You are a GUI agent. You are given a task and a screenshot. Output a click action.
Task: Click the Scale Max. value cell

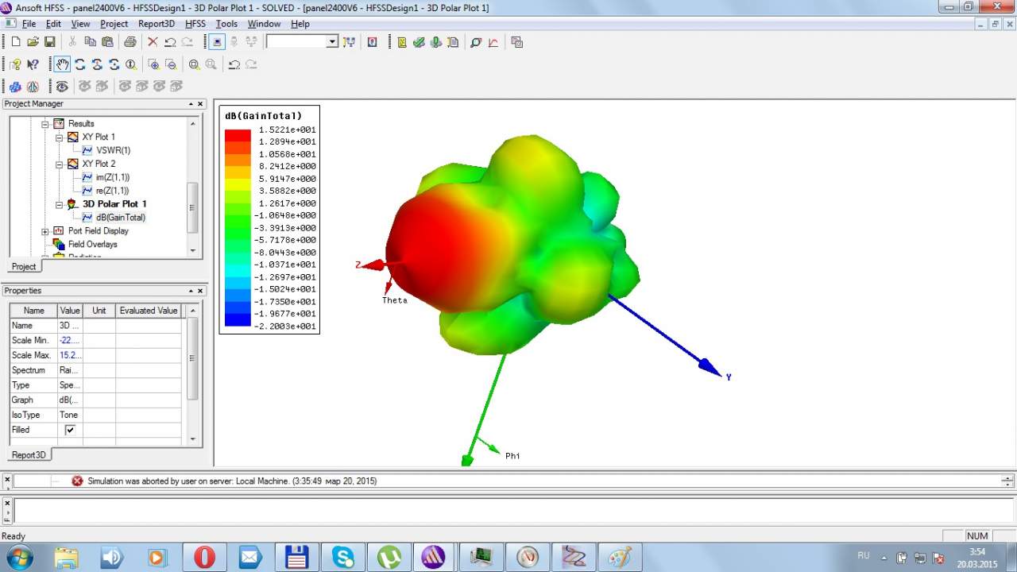[70, 355]
